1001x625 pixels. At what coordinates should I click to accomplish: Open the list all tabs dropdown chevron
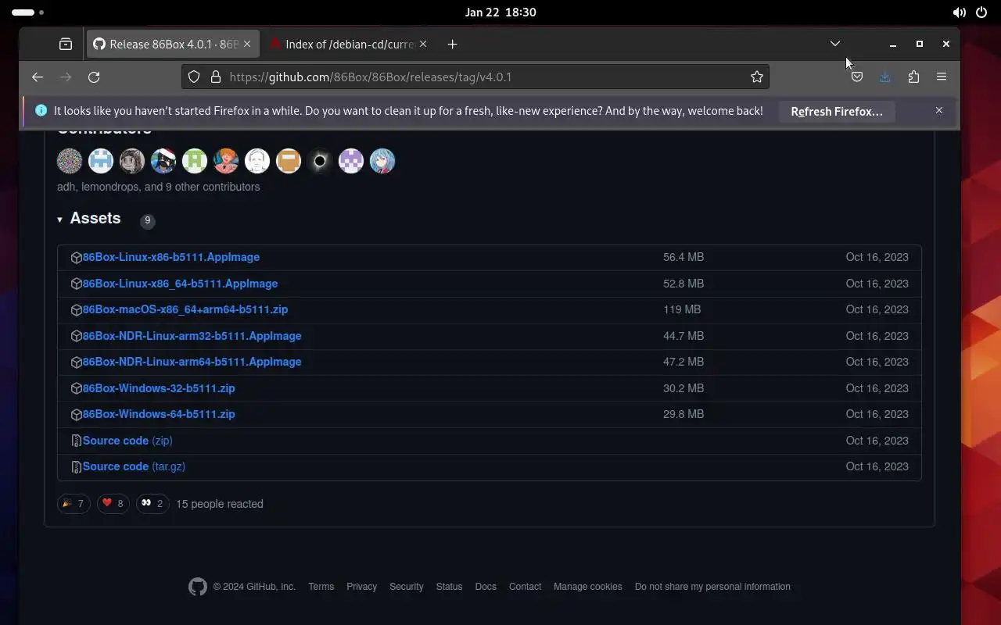click(x=835, y=44)
